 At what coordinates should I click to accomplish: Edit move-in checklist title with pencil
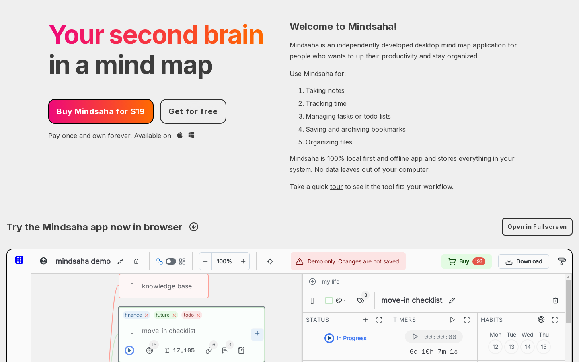(452, 300)
